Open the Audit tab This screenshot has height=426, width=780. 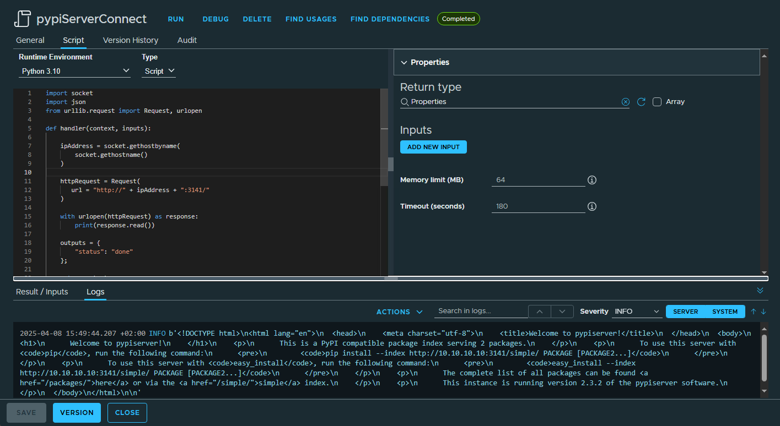click(x=187, y=40)
